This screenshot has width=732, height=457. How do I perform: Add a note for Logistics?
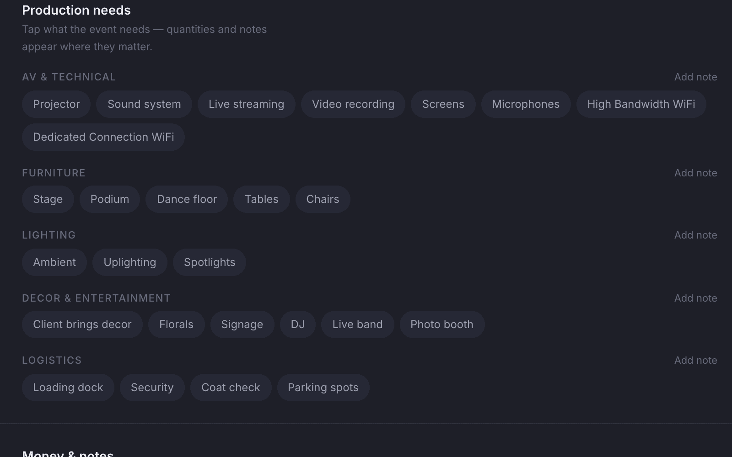click(x=696, y=360)
